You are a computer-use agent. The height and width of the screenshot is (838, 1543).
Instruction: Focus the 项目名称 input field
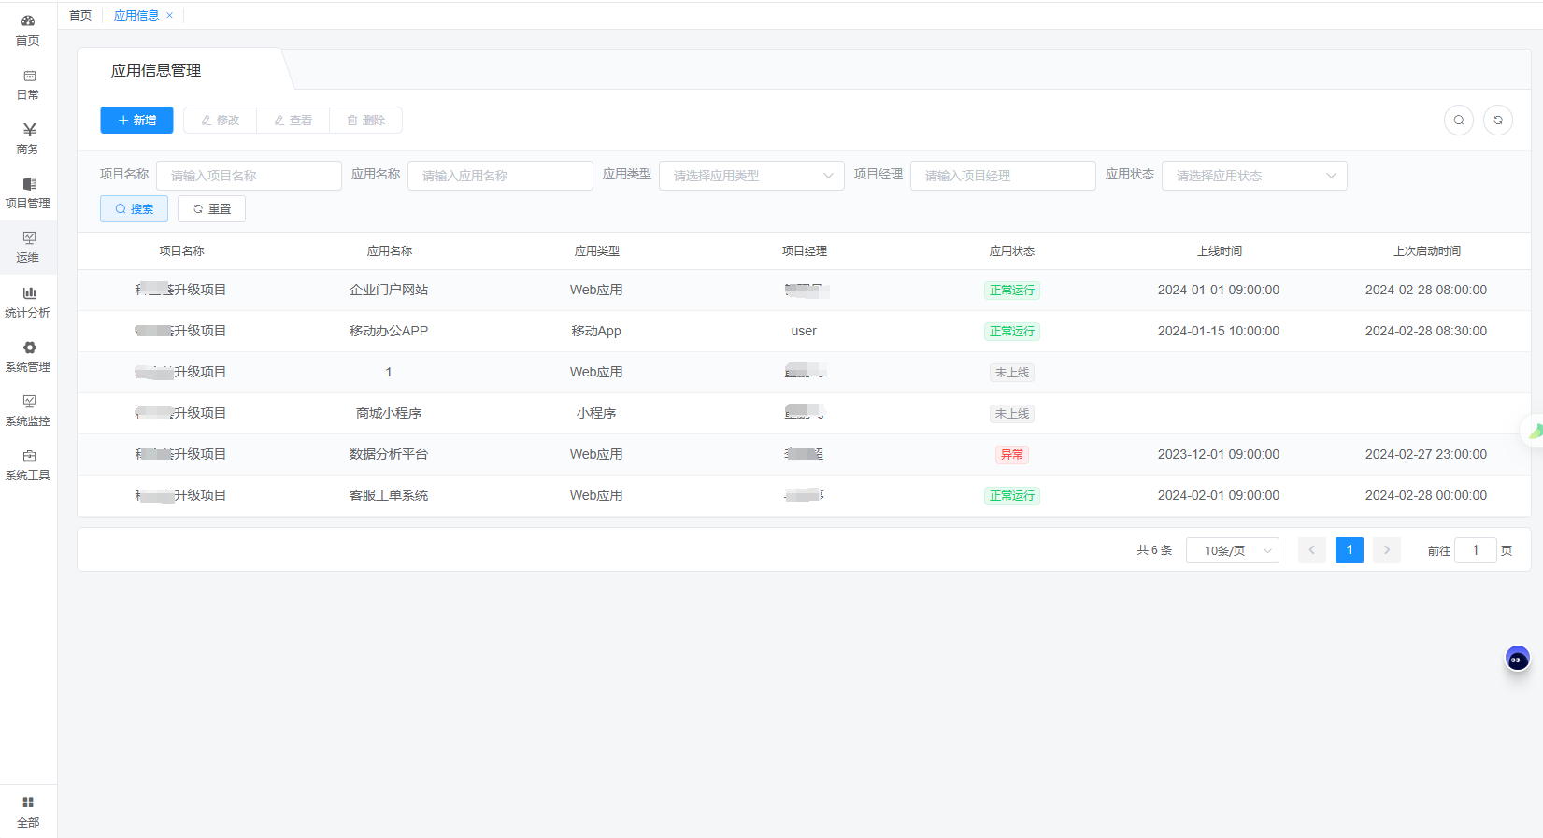pos(249,176)
